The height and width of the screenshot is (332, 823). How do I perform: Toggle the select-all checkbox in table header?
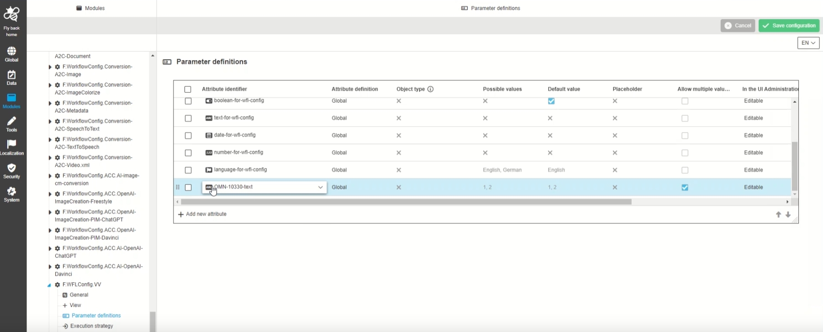[188, 90]
